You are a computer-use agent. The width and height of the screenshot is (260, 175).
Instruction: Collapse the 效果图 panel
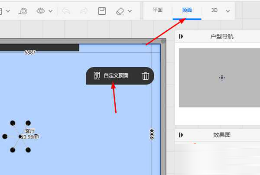[181, 135]
